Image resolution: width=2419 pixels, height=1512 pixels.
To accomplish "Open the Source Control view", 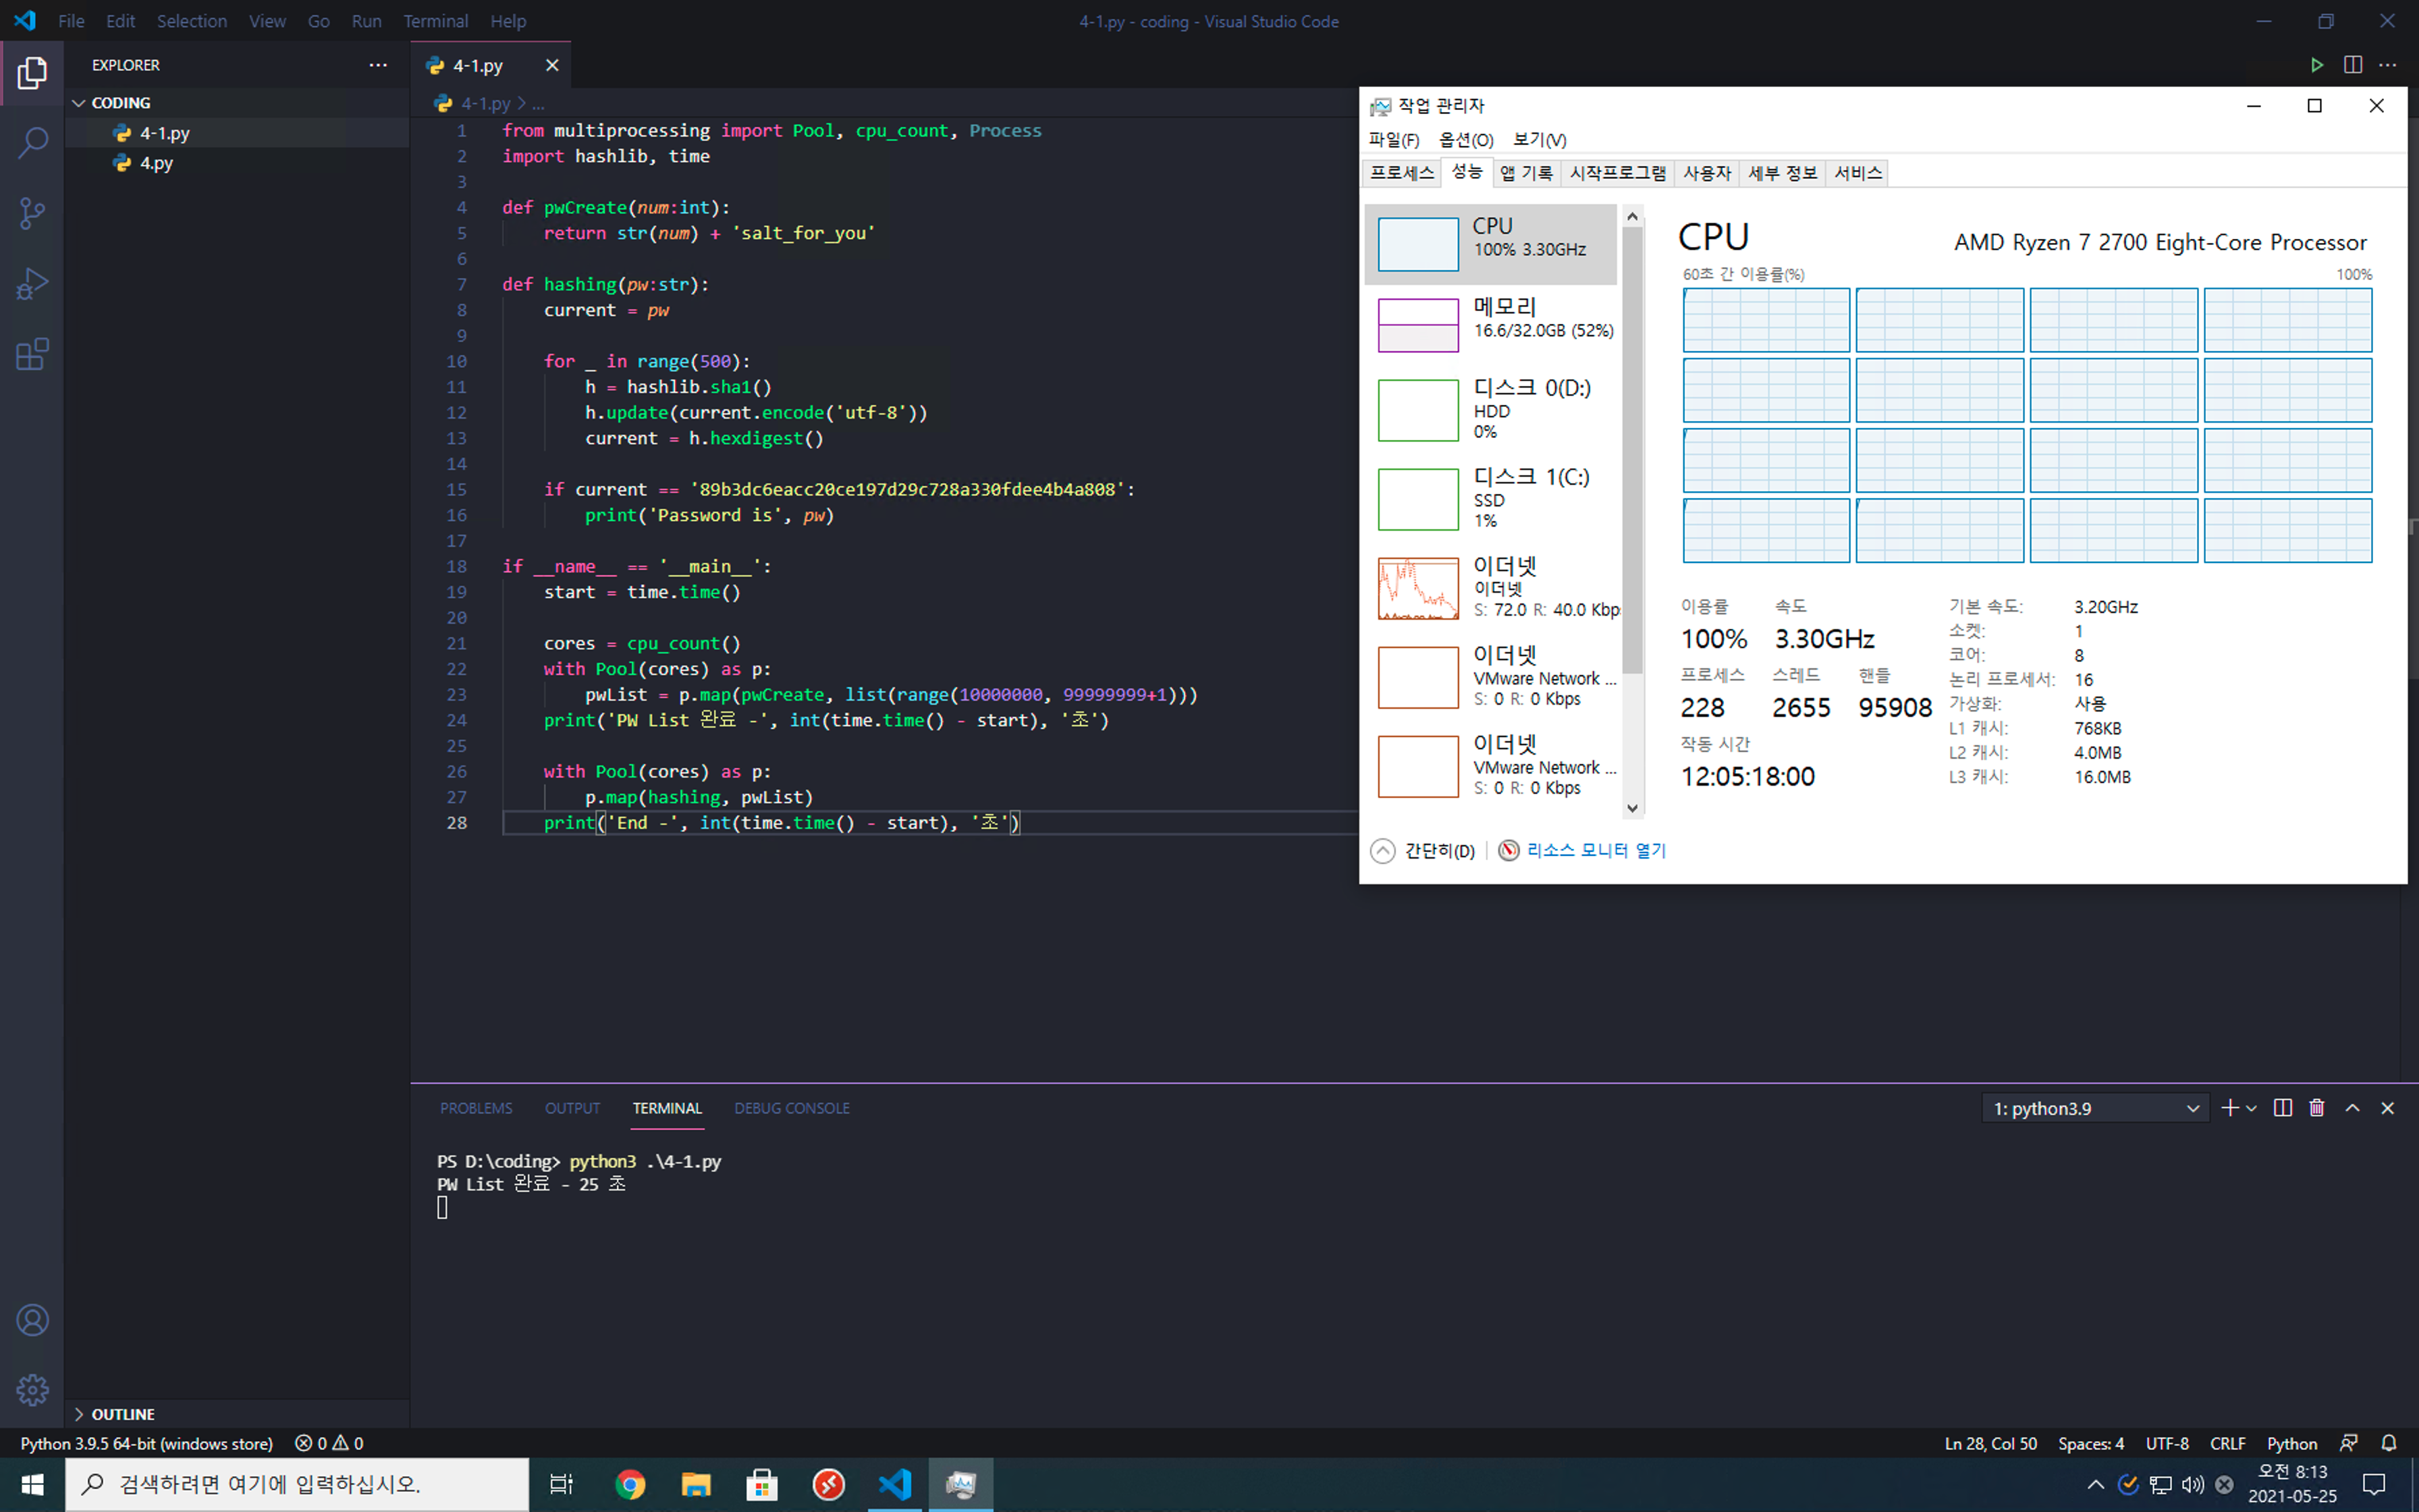I will coord(32,213).
